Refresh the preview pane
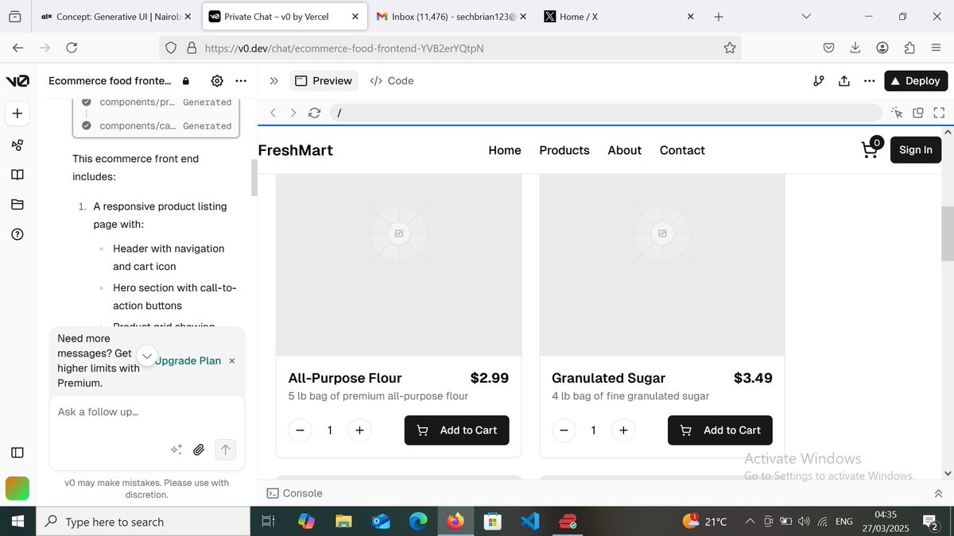The height and width of the screenshot is (536, 954). [x=314, y=113]
